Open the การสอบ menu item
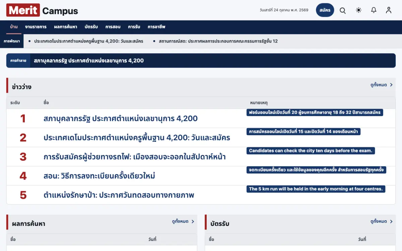 [x=113, y=27]
